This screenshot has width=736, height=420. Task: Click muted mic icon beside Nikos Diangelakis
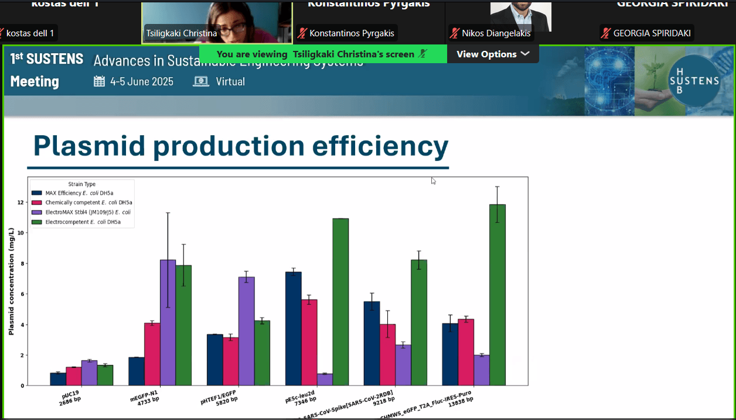point(455,33)
